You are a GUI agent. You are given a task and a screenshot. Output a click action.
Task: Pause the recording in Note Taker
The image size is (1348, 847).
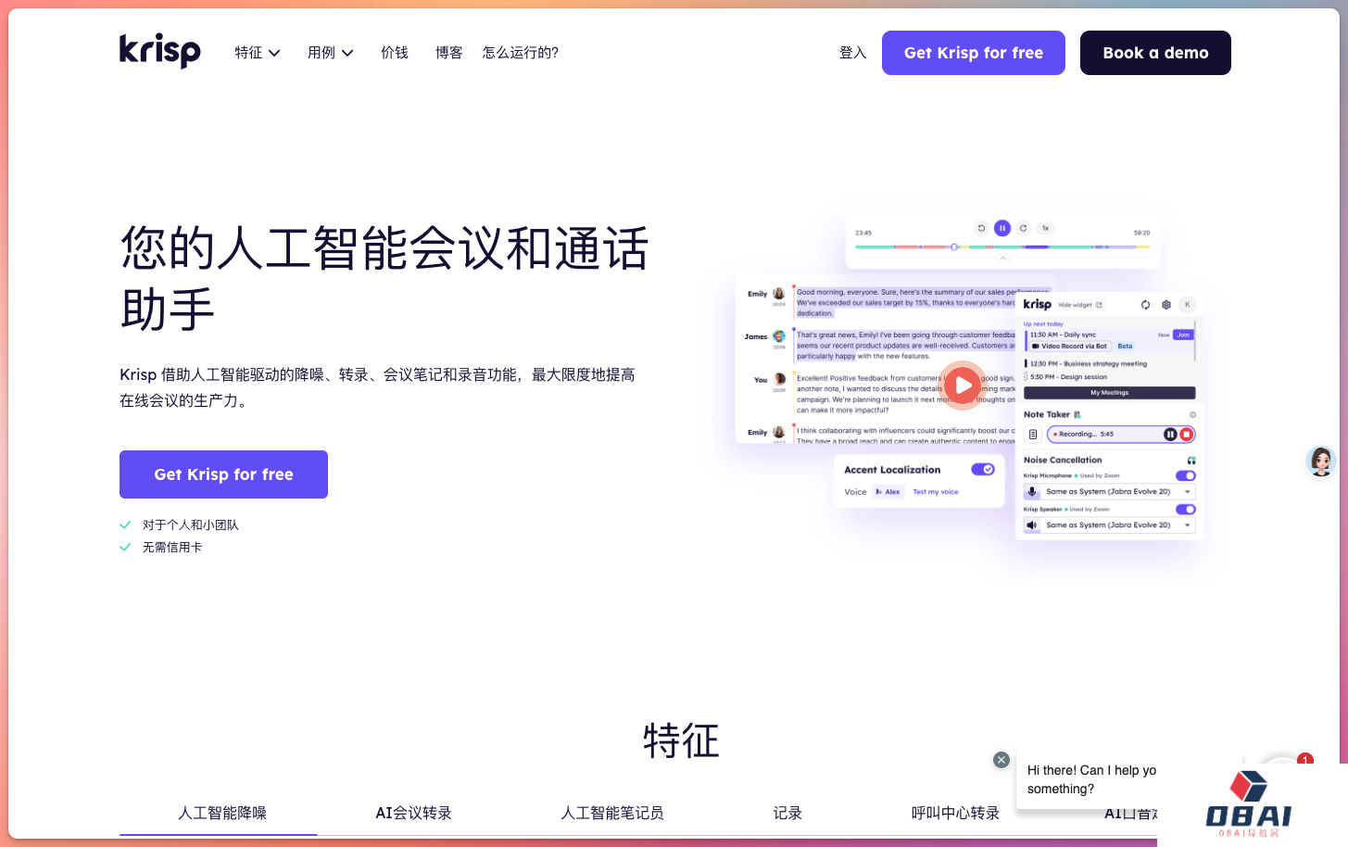1170,434
